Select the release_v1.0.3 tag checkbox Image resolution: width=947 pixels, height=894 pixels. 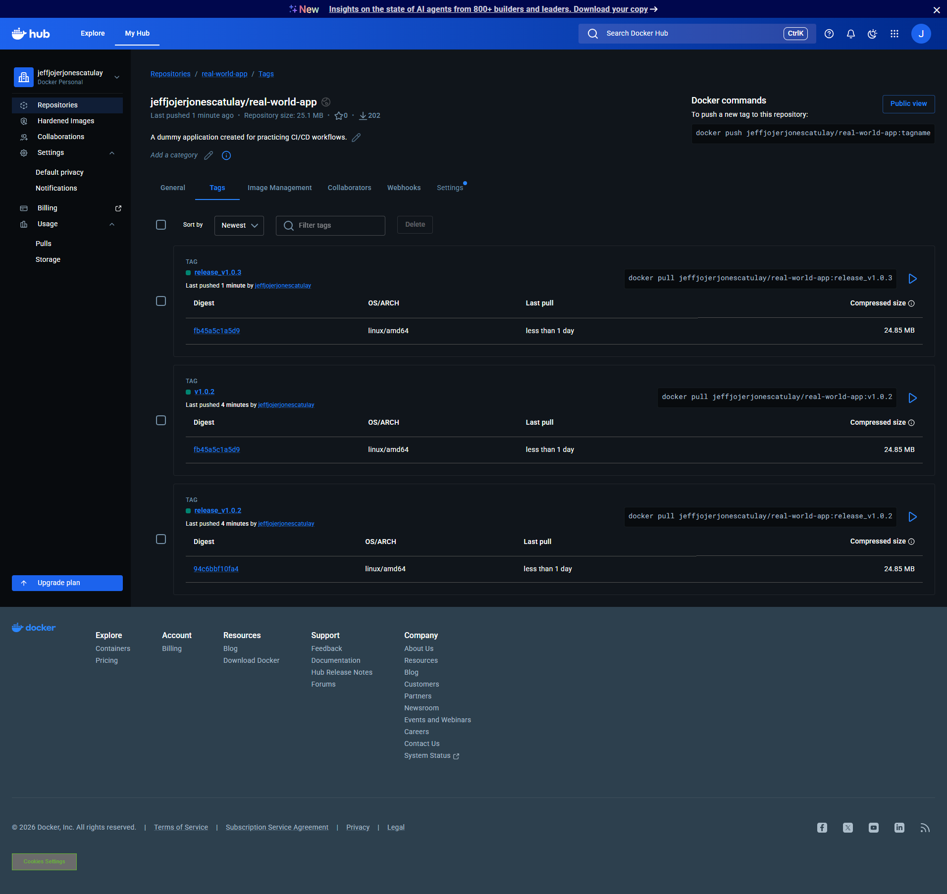click(161, 301)
